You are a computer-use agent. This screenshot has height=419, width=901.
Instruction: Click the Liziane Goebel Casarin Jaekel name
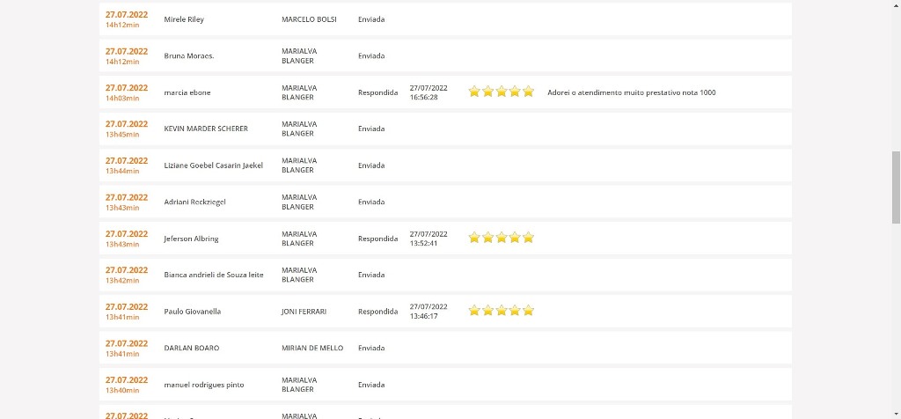click(x=213, y=165)
